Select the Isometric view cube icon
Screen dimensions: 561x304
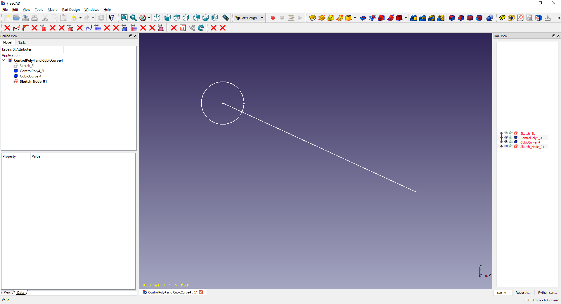157,18
